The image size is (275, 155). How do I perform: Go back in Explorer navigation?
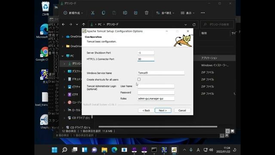click(64, 25)
